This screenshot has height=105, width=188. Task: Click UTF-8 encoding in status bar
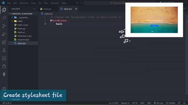coord(135,103)
